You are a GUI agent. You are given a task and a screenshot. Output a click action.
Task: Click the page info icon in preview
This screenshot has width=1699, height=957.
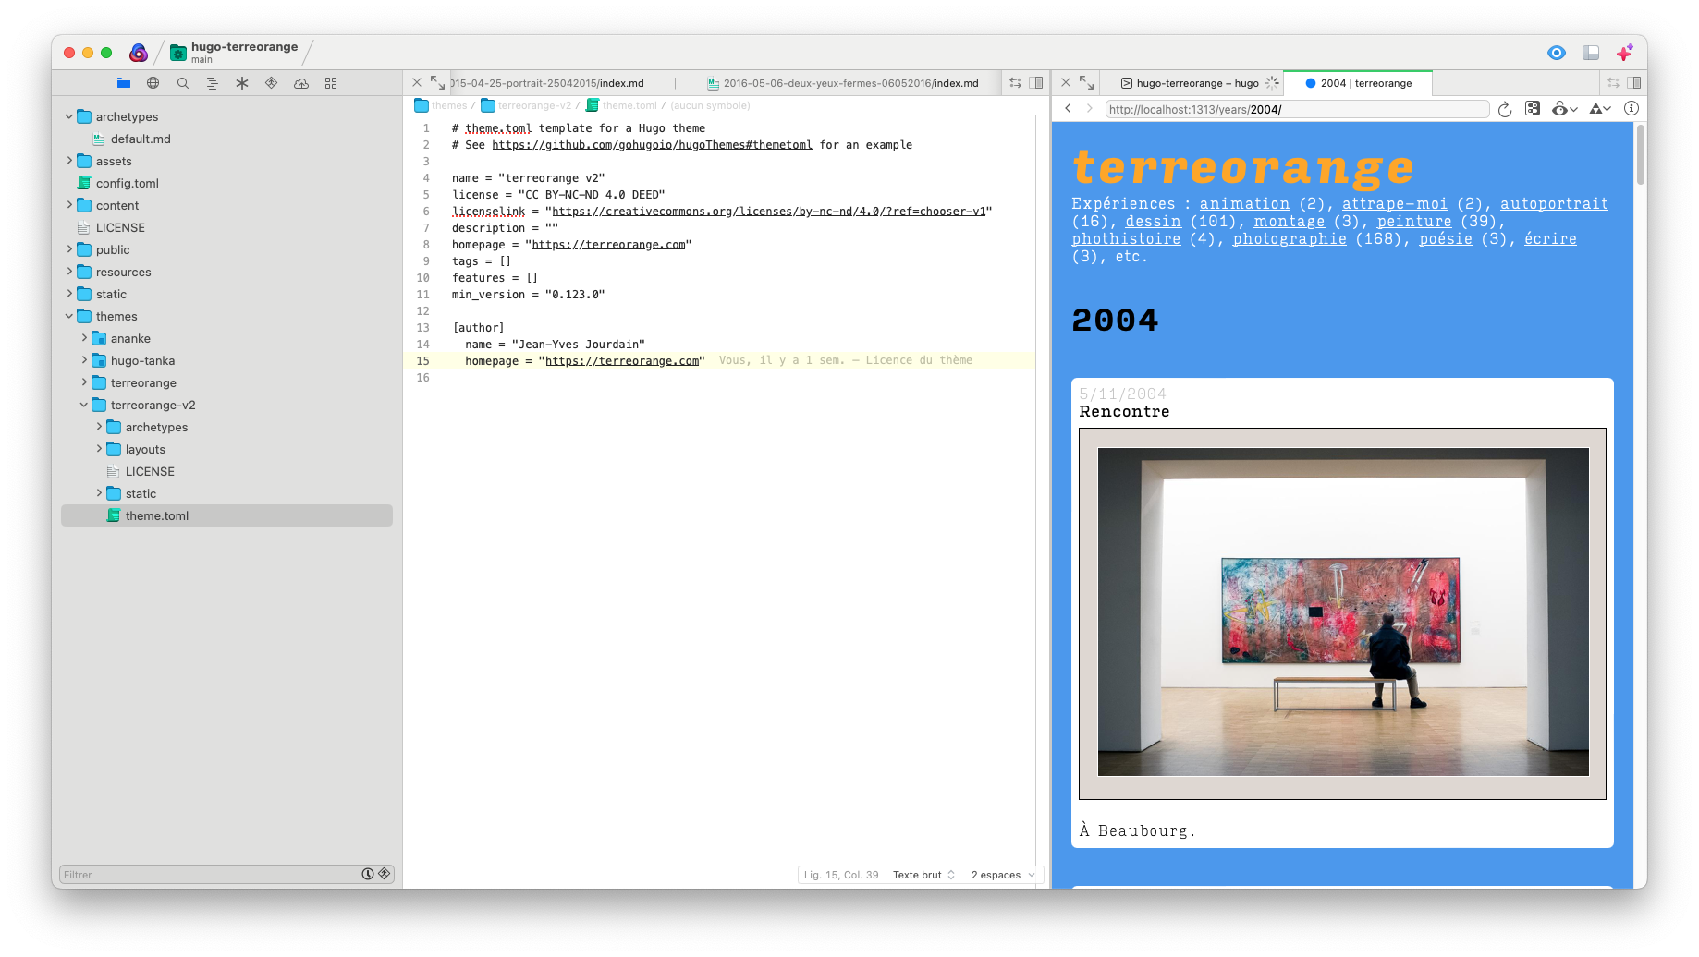point(1632,109)
